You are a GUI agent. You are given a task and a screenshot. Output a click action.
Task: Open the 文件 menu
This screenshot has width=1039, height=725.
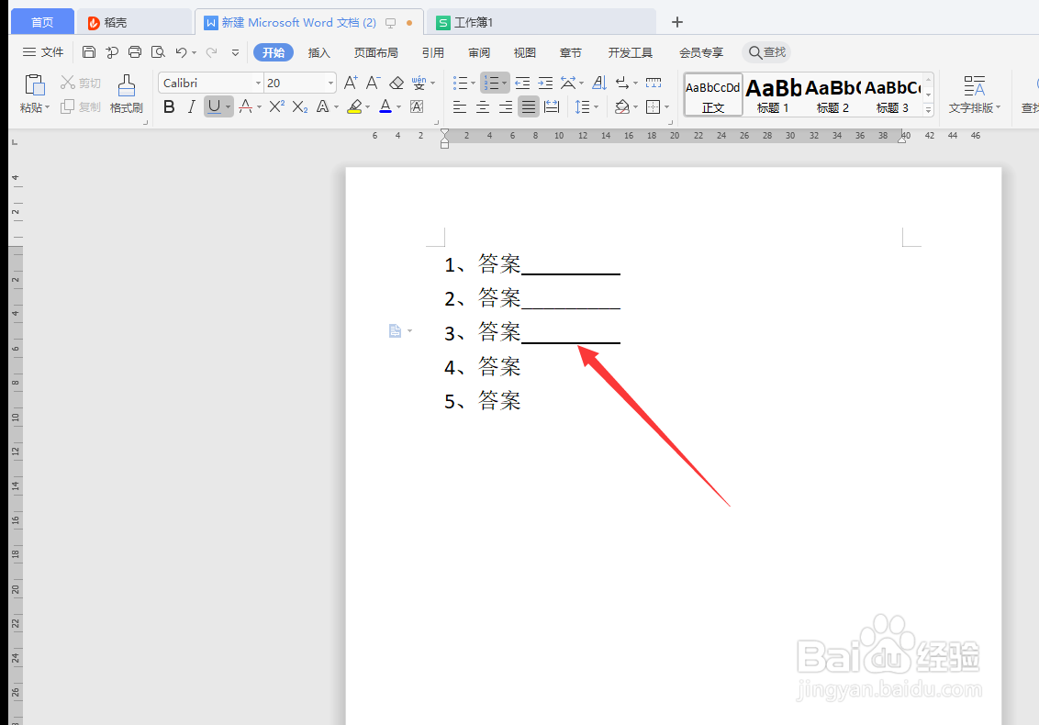[x=43, y=52]
